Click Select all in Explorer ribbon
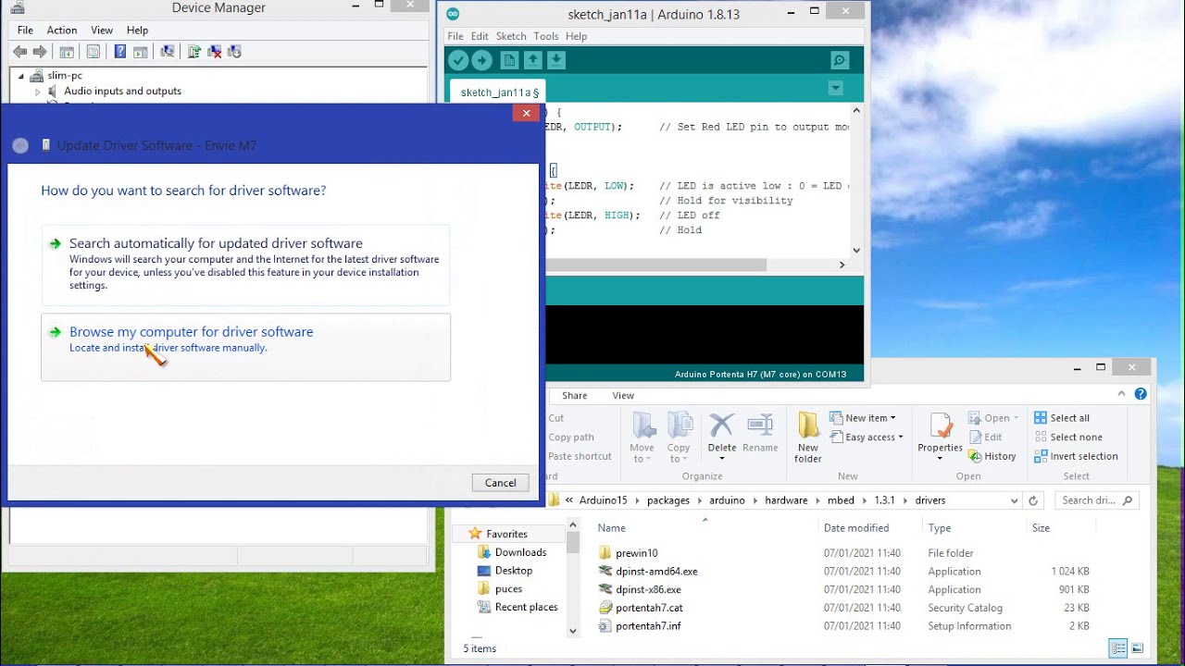This screenshot has width=1185, height=666. 1063,417
